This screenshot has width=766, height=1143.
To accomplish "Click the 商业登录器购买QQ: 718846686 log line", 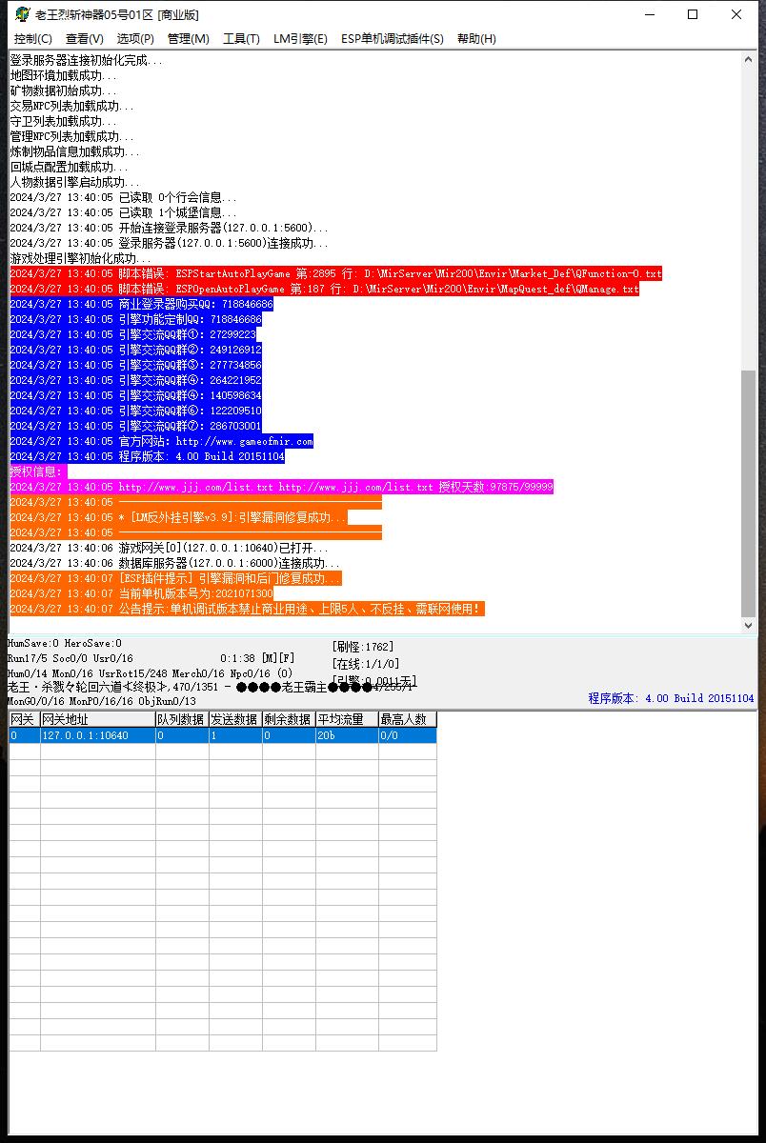I will click(x=141, y=304).
